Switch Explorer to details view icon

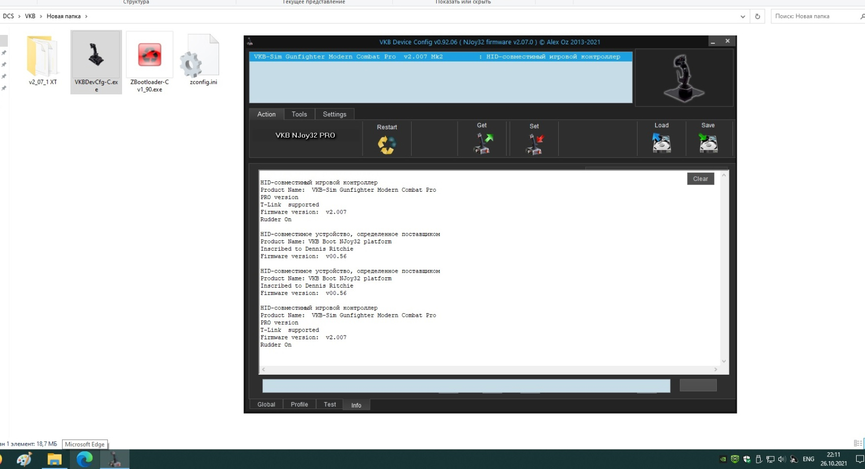pos(858,443)
